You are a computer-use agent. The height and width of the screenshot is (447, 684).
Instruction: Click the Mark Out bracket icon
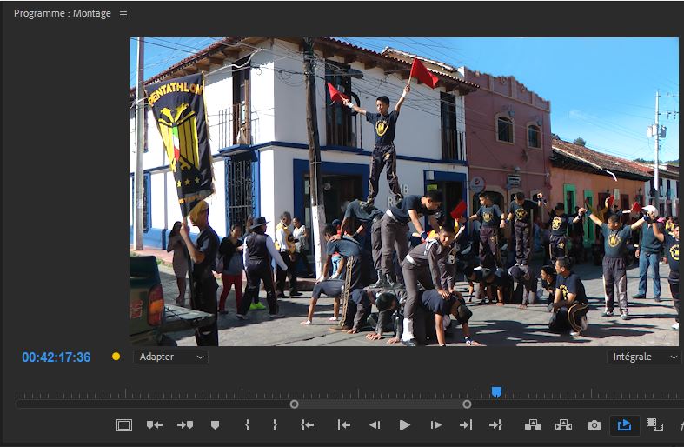[x=275, y=425]
